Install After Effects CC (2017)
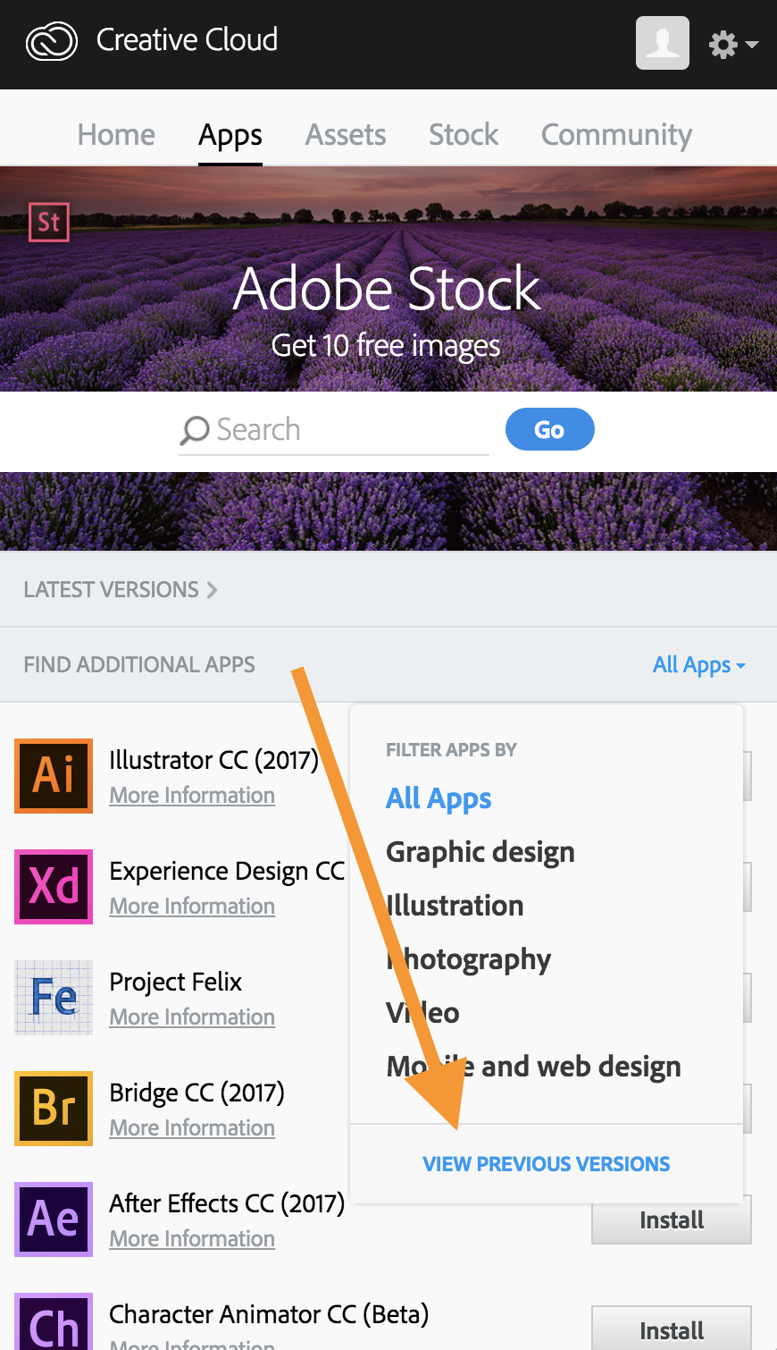The image size is (777, 1350). 671,1220
